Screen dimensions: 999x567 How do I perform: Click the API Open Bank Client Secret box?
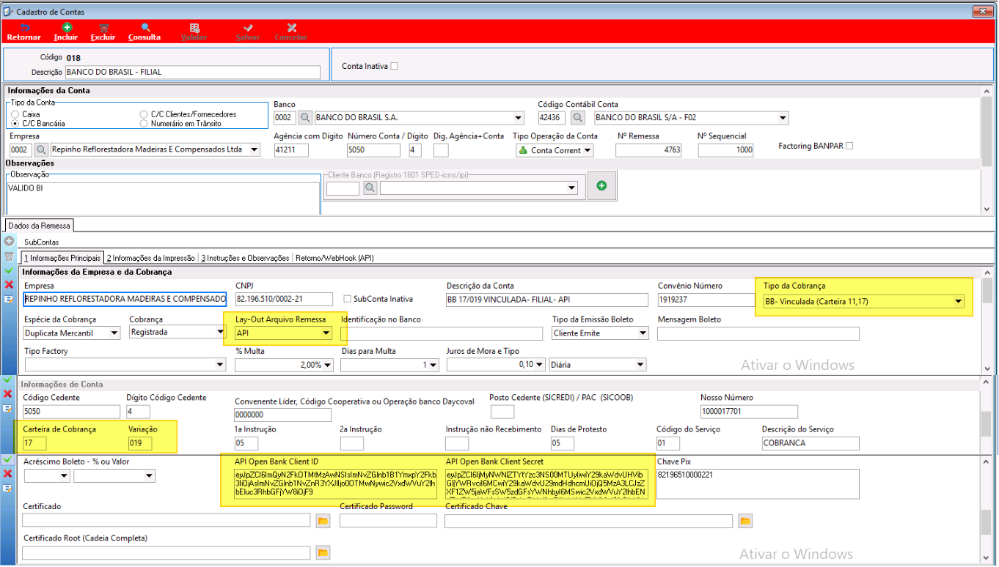546,483
